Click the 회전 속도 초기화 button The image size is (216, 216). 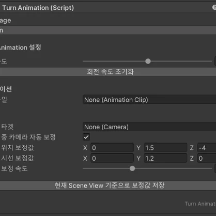pyautogui.click(x=108, y=72)
